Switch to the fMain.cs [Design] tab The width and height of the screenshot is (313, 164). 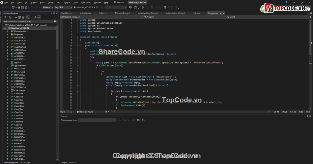122,13
